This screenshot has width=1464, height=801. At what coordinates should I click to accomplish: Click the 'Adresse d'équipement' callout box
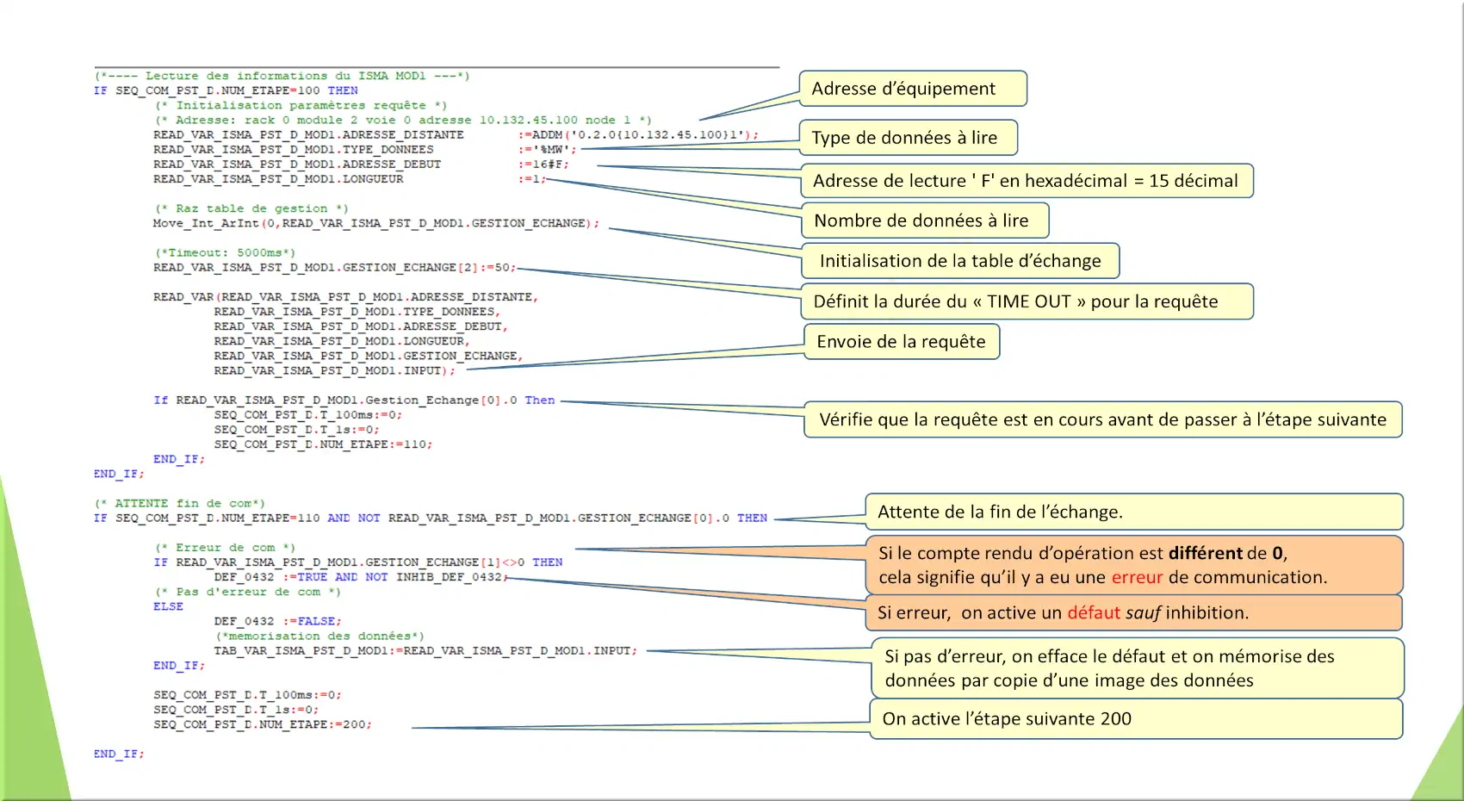point(913,89)
